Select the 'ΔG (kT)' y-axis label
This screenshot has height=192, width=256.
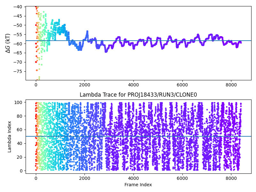8,43
